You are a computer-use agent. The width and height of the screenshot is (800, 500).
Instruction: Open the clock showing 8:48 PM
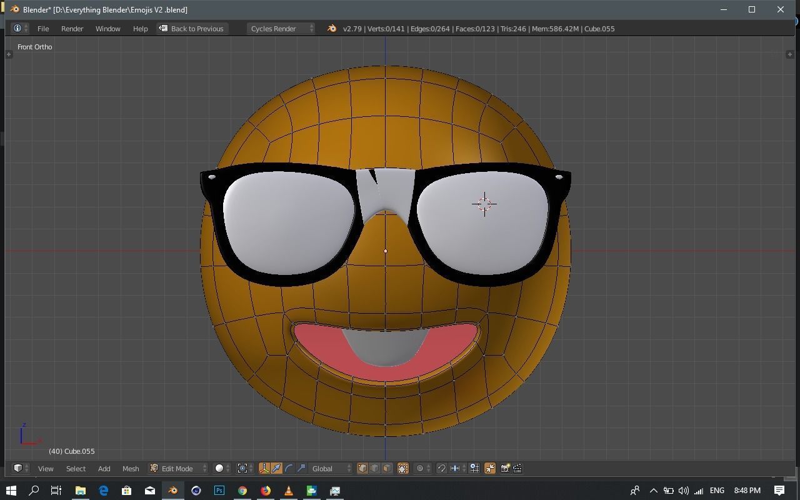[747, 491]
